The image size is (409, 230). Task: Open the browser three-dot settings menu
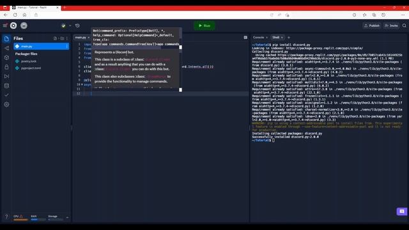(x=403, y=15)
